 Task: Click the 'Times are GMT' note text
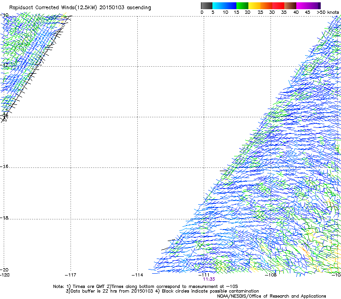coord(89,287)
